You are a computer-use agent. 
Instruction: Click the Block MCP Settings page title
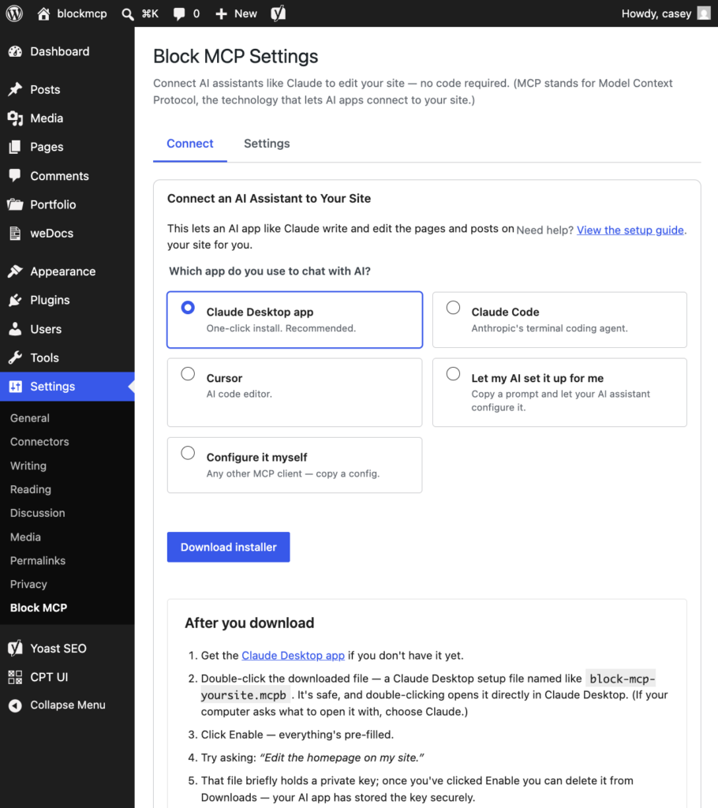(236, 57)
